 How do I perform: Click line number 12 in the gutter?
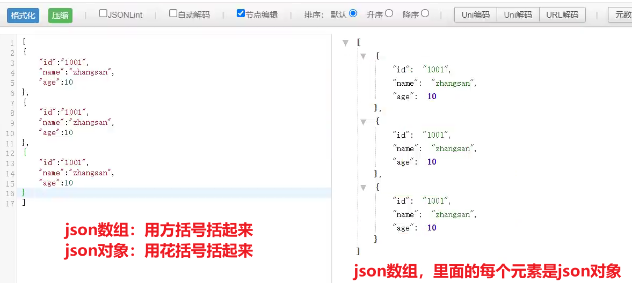click(10, 153)
